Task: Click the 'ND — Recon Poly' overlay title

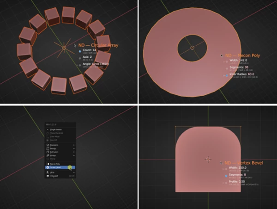Action: (242, 55)
